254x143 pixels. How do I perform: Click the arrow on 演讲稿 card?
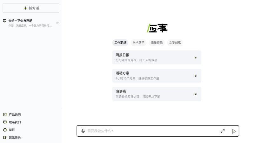tap(195, 94)
